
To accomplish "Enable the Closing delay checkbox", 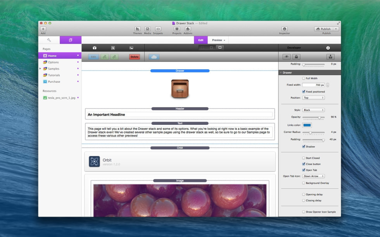I will [x=303, y=201].
